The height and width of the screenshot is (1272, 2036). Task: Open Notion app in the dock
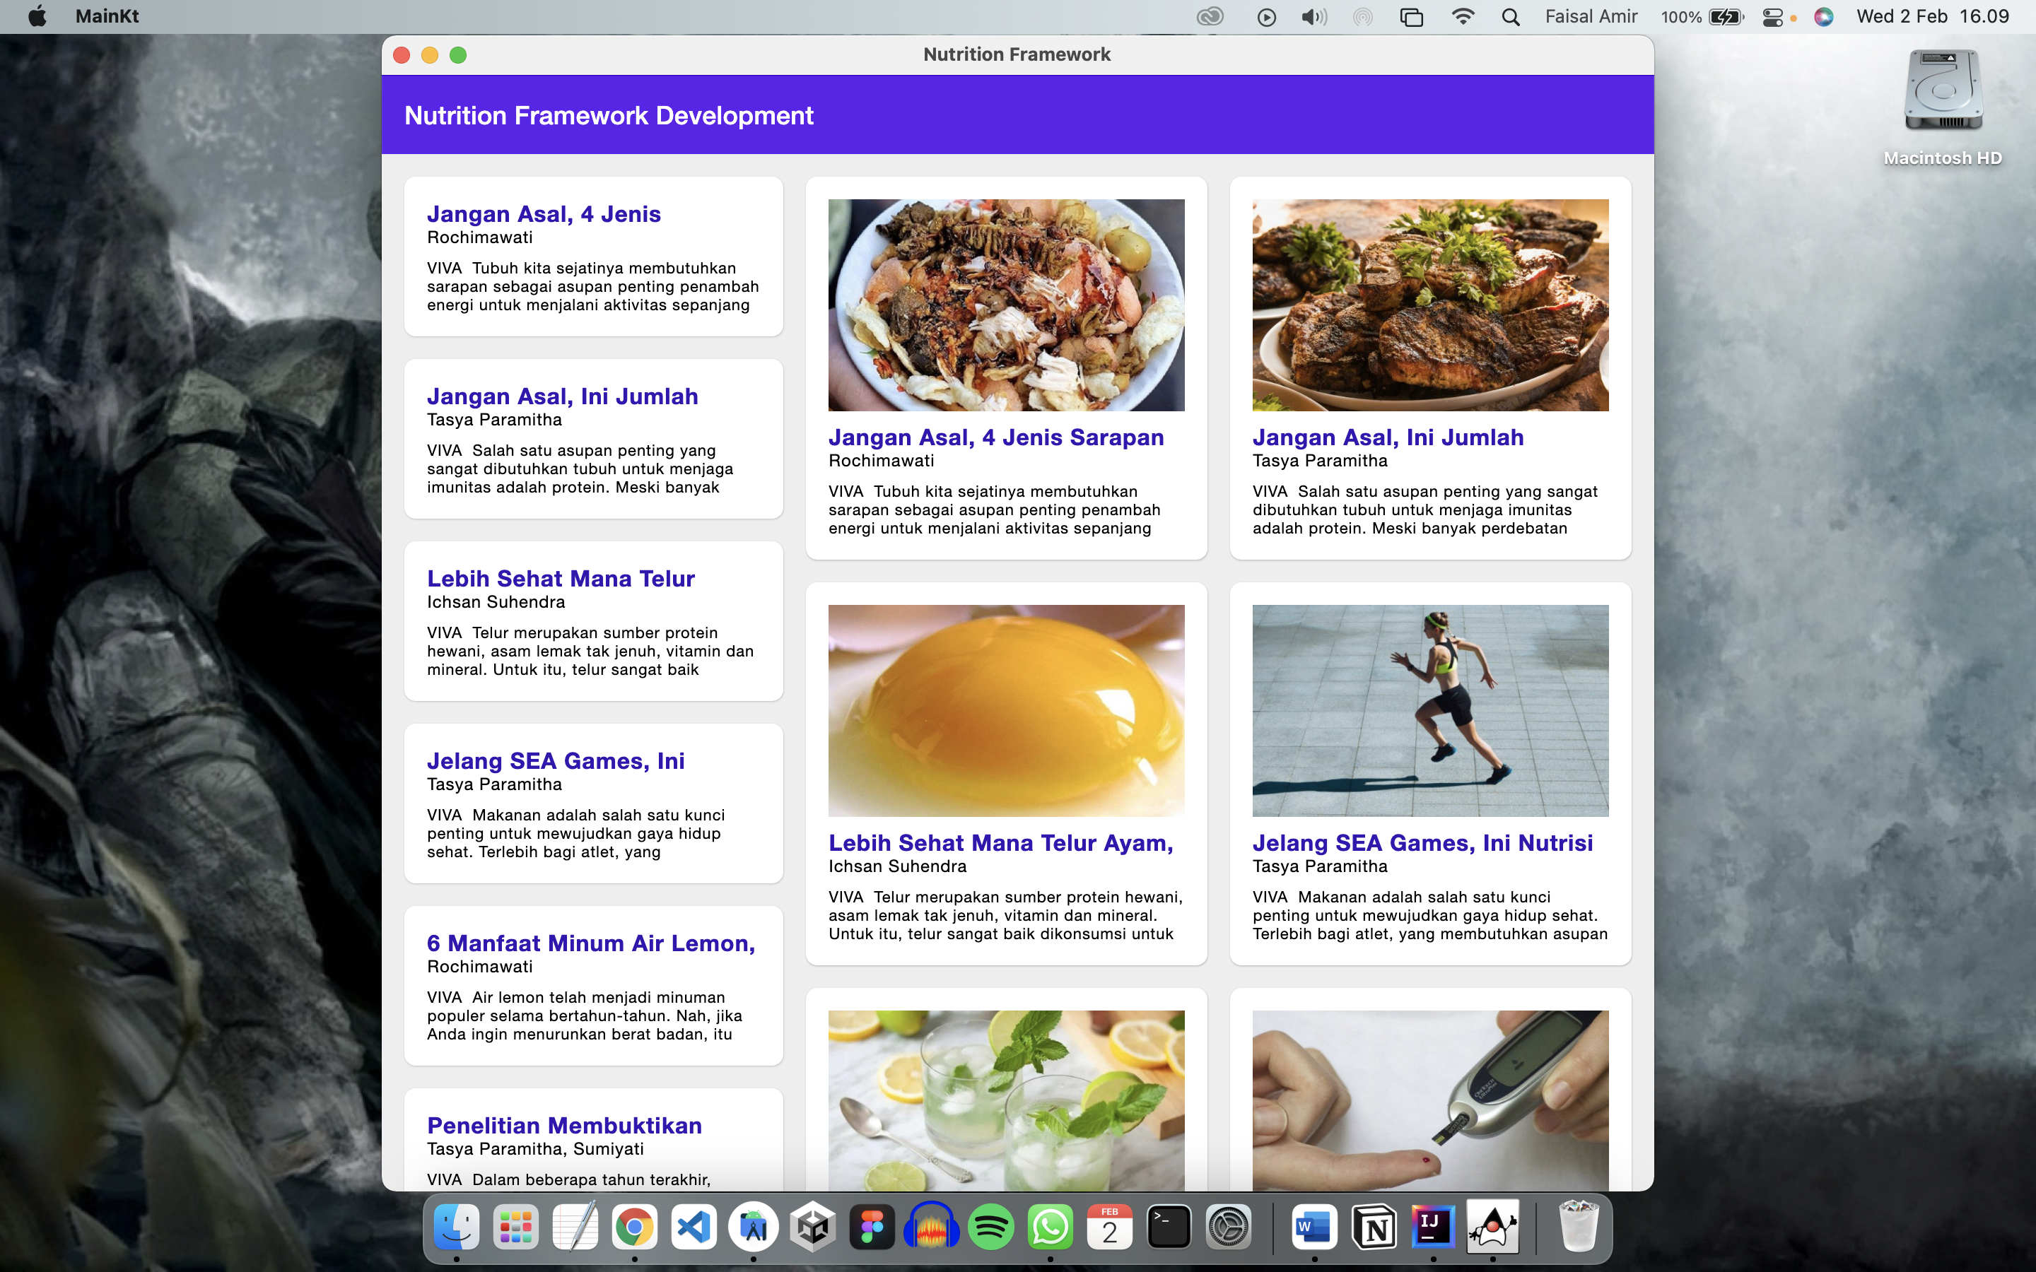(1374, 1227)
